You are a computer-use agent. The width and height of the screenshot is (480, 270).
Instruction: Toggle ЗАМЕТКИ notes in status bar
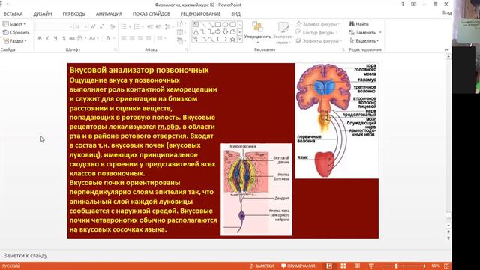262,266
